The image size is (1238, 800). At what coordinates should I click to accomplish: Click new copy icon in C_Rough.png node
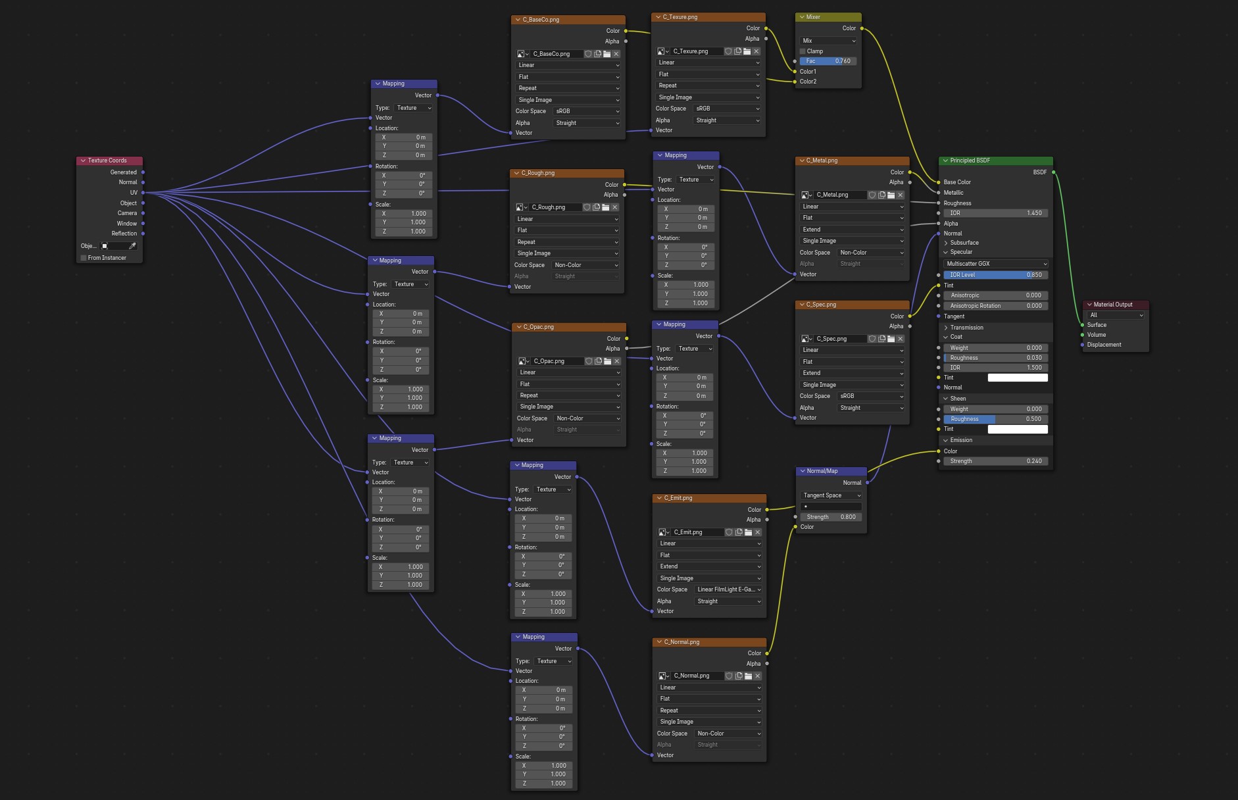(596, 207)
